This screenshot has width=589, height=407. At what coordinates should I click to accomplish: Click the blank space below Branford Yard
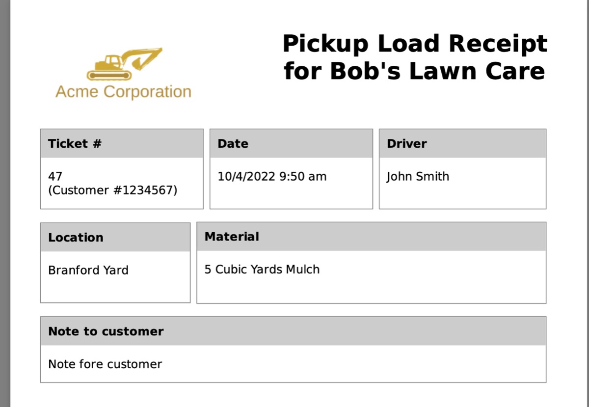[x=115, y=290]
